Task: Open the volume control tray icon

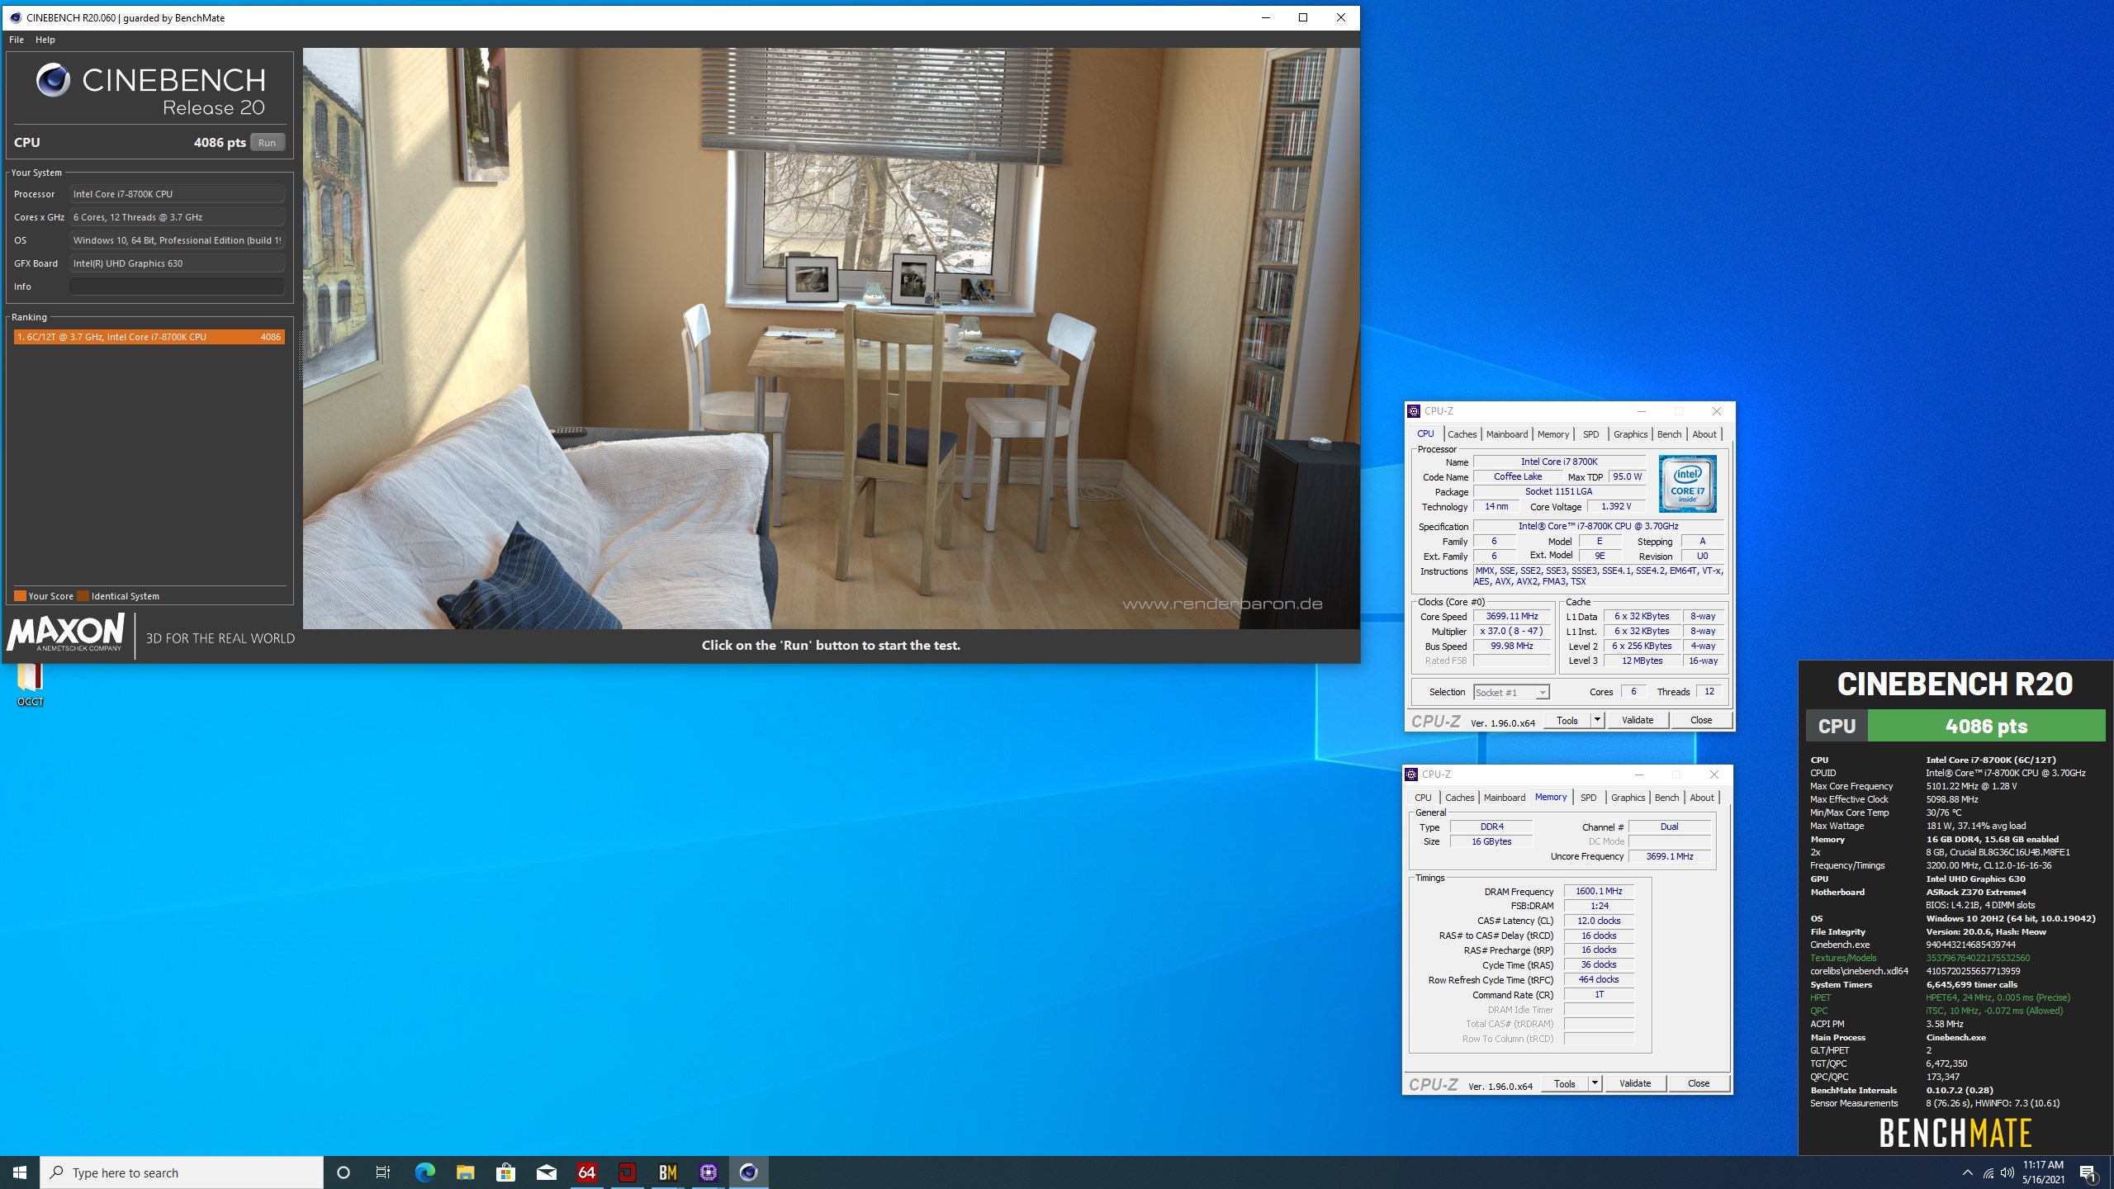Action: pyautogui.click(x=2007, y=1173)
